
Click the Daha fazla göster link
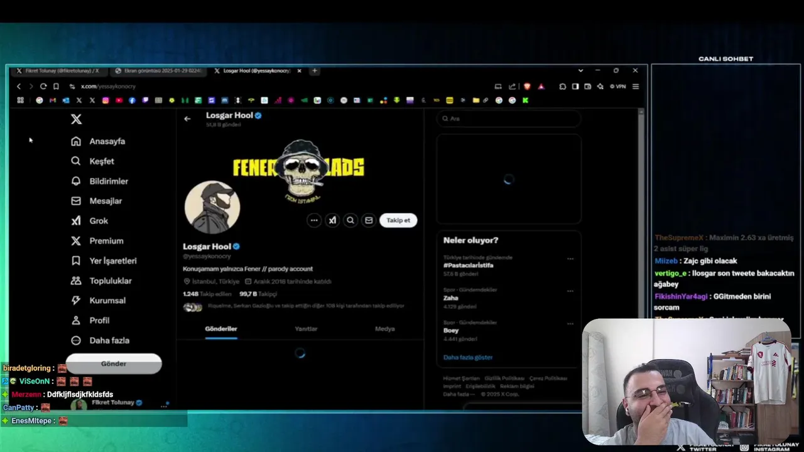pyautogui.click(x=468, y=357)
